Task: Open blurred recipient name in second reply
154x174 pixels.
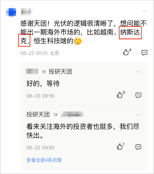Action: (72, 114)
